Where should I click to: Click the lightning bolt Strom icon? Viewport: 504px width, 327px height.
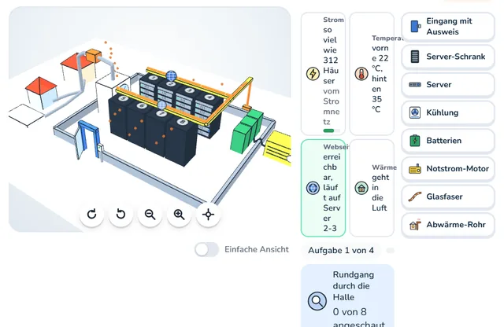pyautogui.click(x=313, y=73)
